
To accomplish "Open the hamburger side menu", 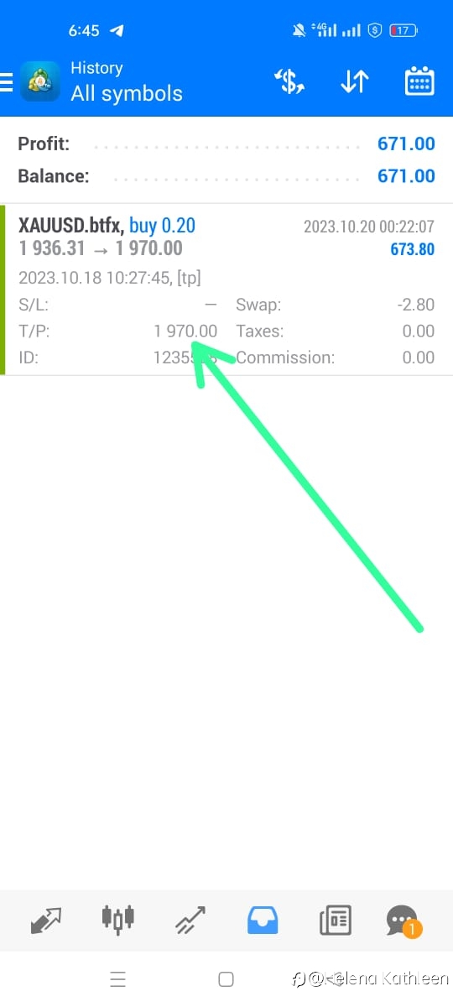I will pyautogui.click(x=6, y=81).
